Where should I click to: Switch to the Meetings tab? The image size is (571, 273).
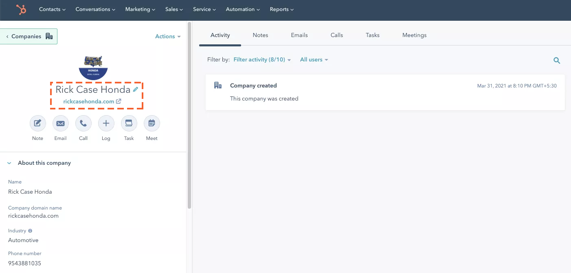click(x=414, y=35)
